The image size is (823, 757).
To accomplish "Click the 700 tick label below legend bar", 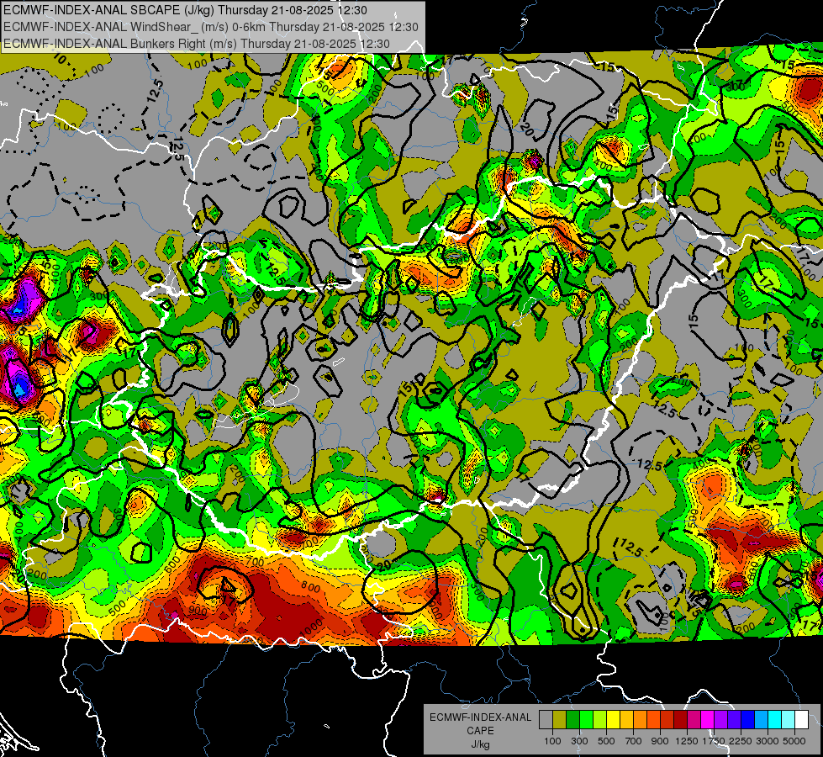I will (x=633, y=741).
